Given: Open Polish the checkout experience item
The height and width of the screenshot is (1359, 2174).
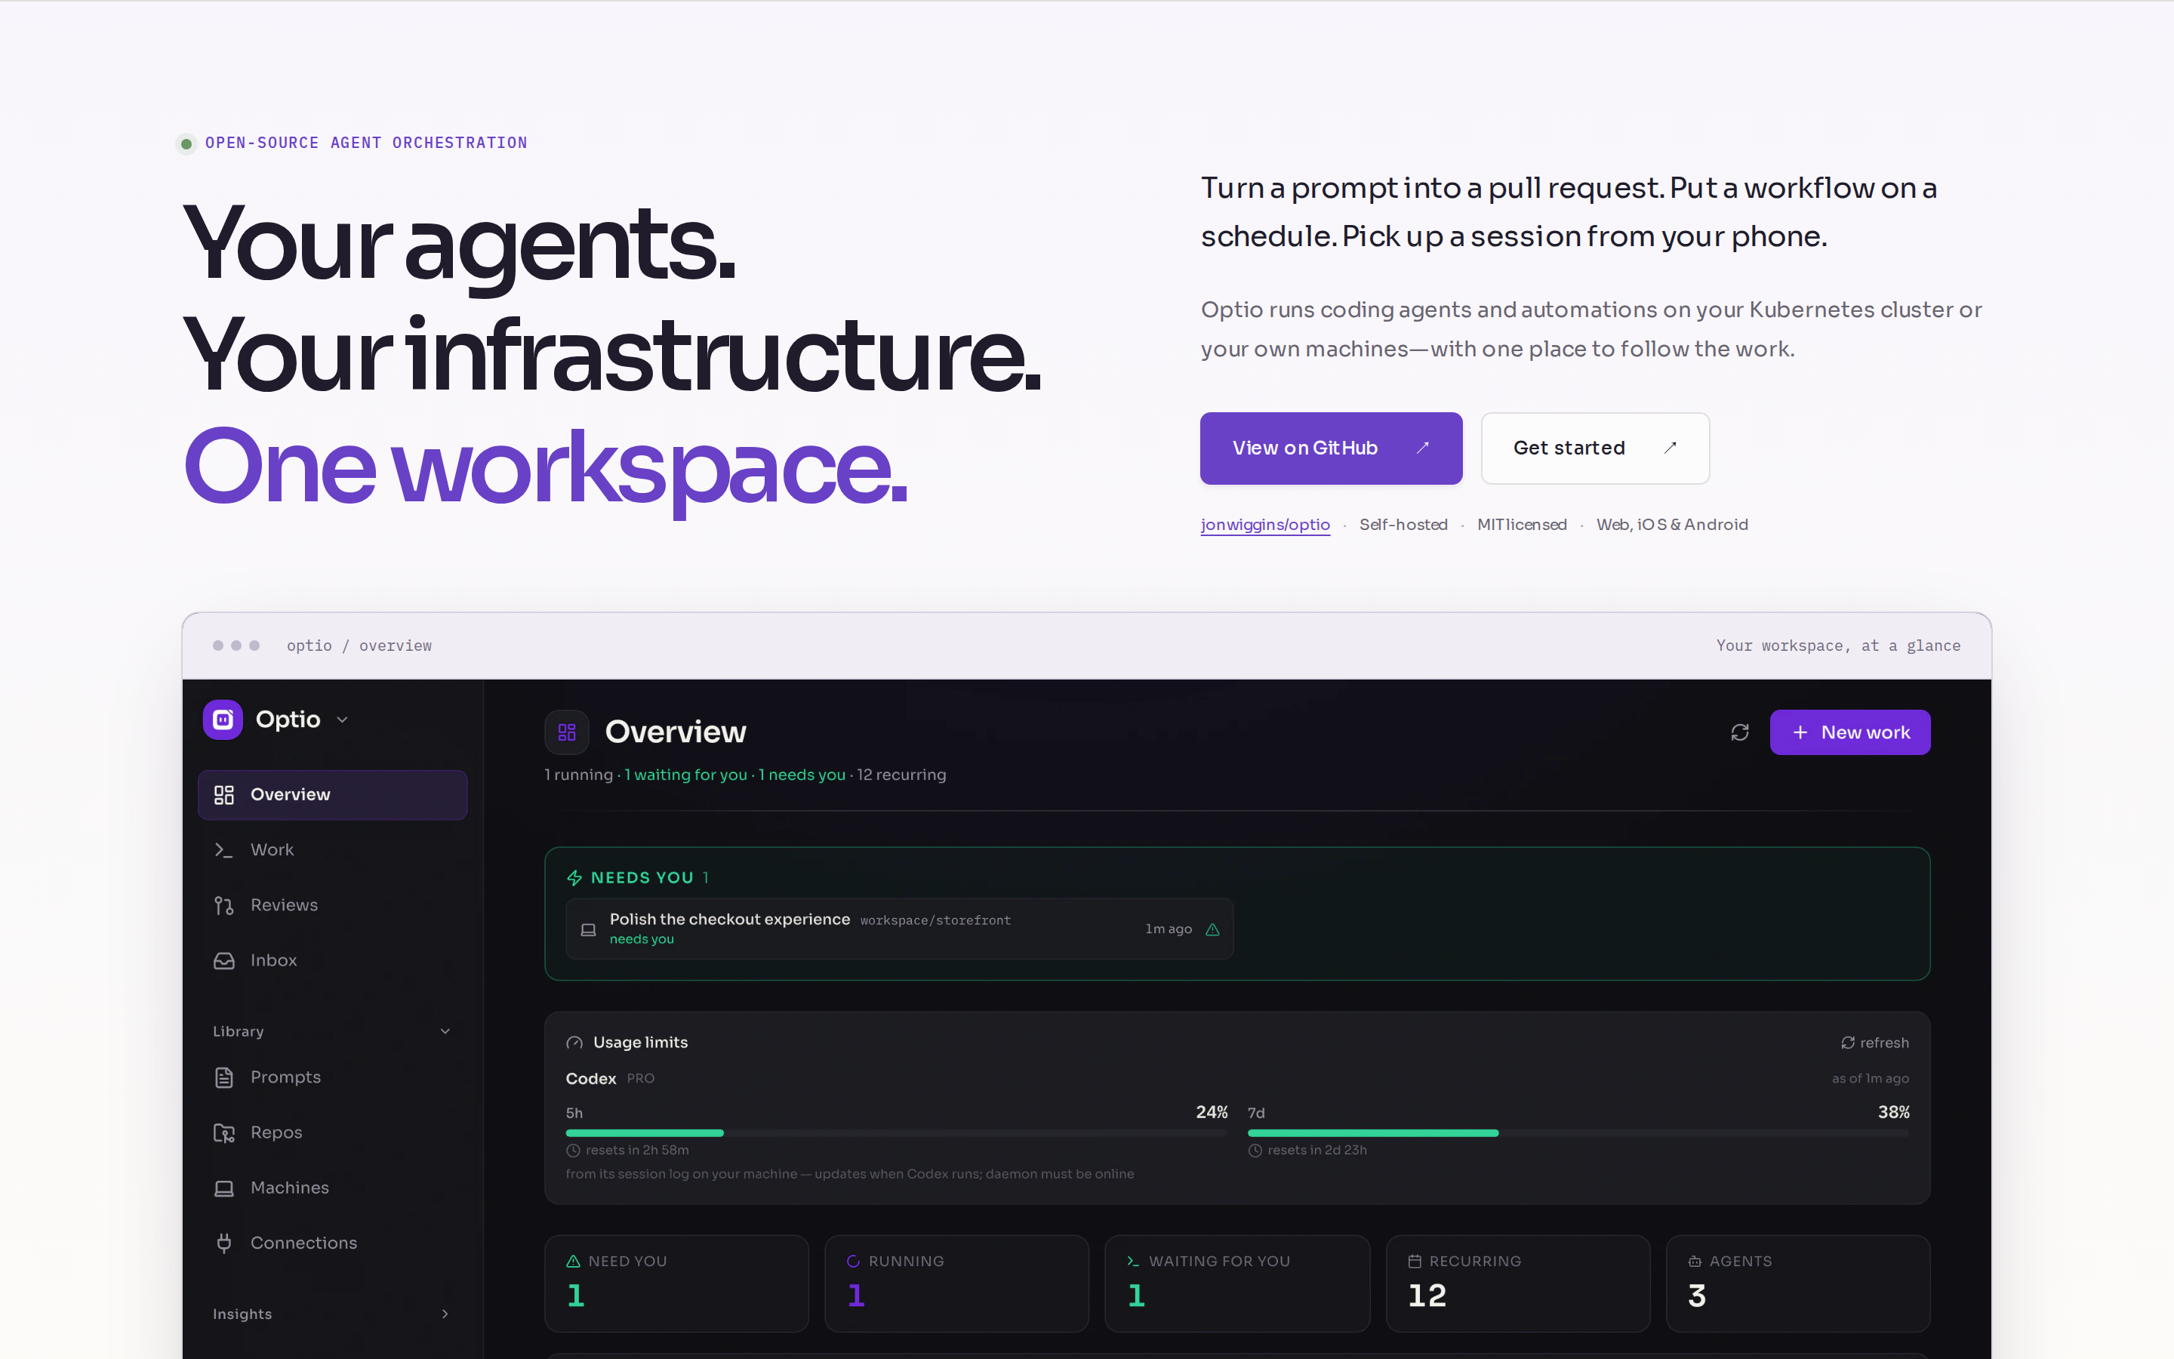Looking at the screenshot, I should pos(899,929).
